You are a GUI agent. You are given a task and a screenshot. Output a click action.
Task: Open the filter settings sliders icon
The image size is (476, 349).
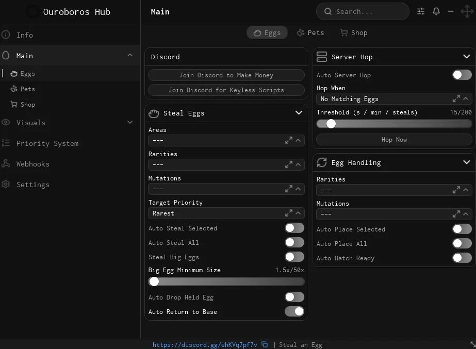tap(421, 11)
